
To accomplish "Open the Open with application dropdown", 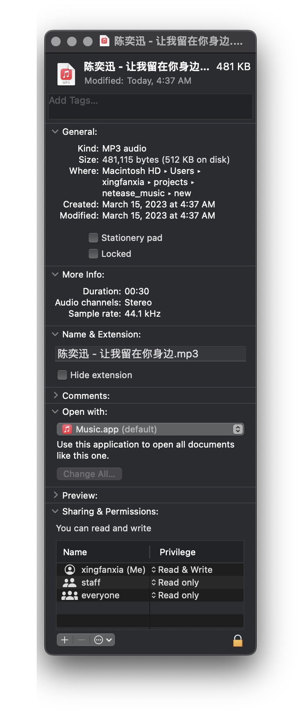I will point(238,429).
